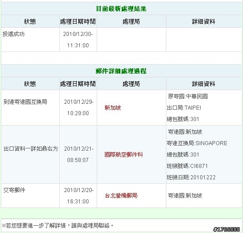The image size is (243, 233).
Task: Select the 2010/12/21- 08:58:07 timestamp
Action: tap(78, 154)
